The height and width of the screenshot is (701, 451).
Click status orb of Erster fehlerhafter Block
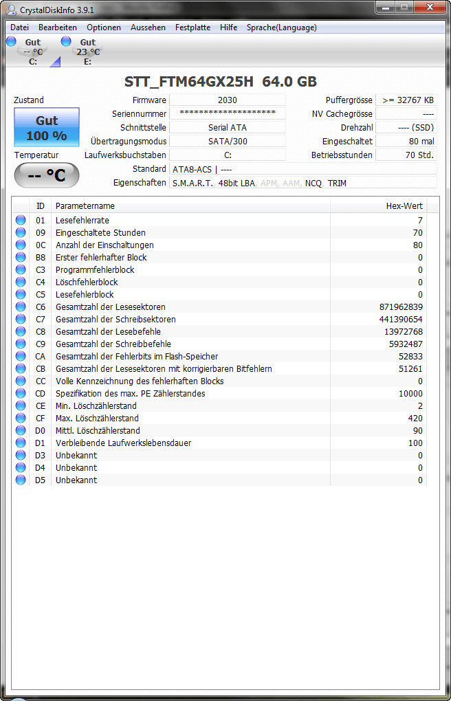21,258
